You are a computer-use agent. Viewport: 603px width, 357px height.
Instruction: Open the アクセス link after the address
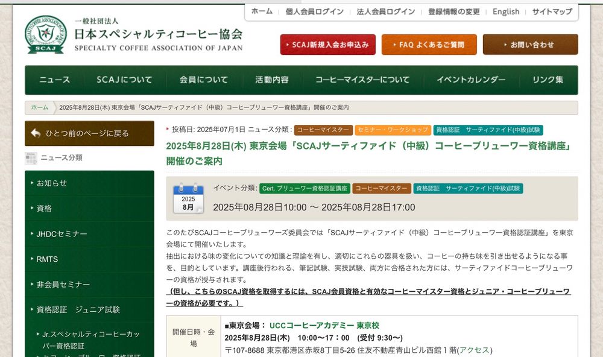pyautogui.click(x=475, y=350)
